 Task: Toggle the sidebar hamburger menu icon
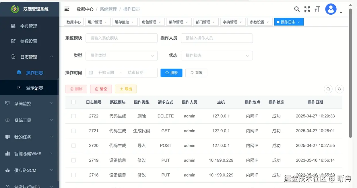tap(67, 9)
